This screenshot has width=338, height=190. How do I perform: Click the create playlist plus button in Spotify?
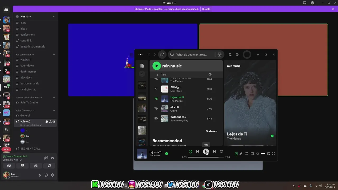142,74
